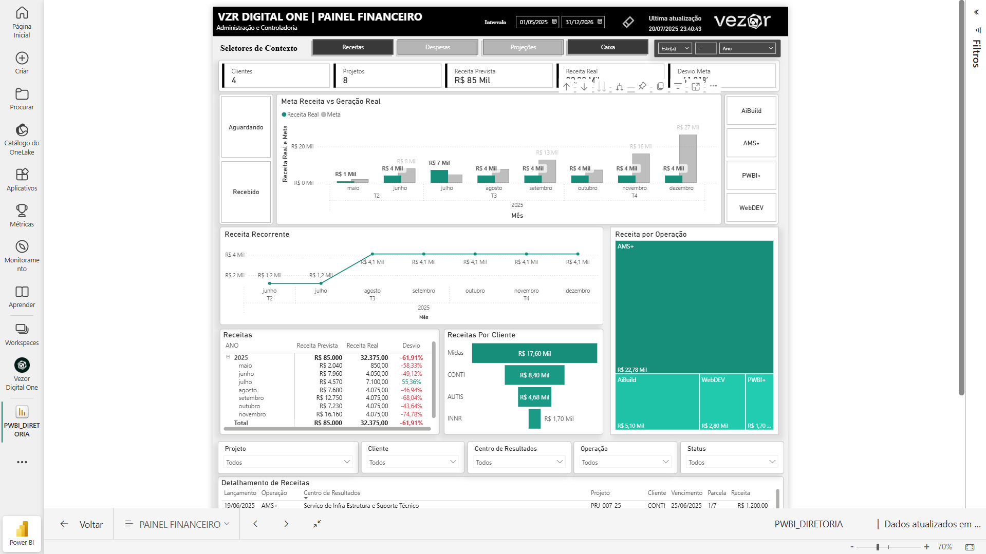Click the Voltar back button
Viewport: 986px width, 554px height.
pyautogui.click(x=81, y=524)
